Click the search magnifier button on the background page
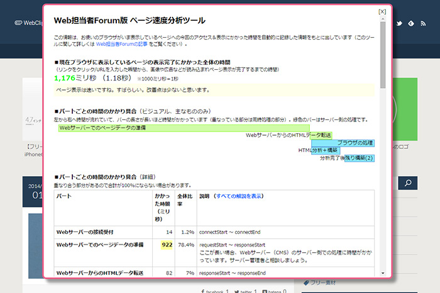Screen dimensions: 440x293 coord(408,183)
